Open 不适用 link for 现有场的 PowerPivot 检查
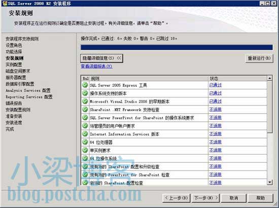The image size is (279, 208). (215, 175)
